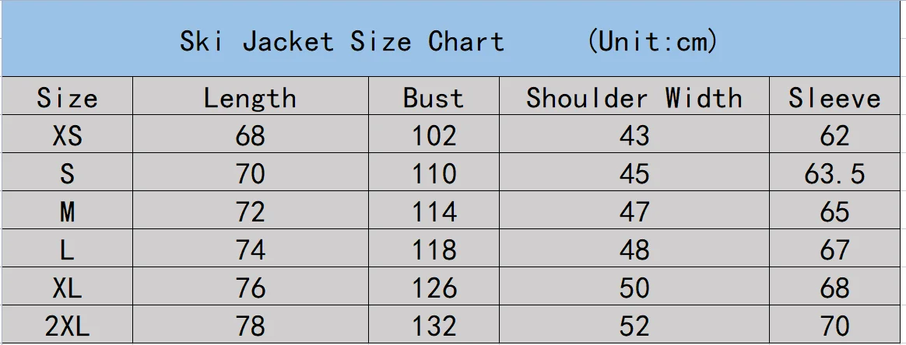Select the Bust value 132 cell
This screenshot has width=906, height=345.
[x=433, y=326]
